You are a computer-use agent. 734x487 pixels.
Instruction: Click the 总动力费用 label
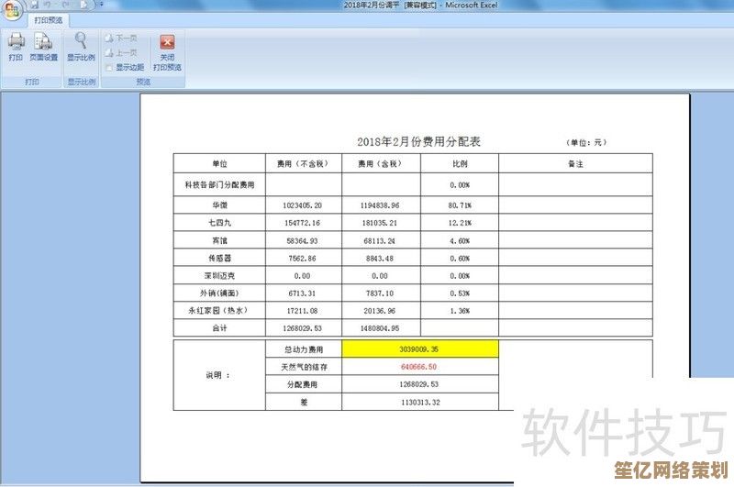point(304,349)
